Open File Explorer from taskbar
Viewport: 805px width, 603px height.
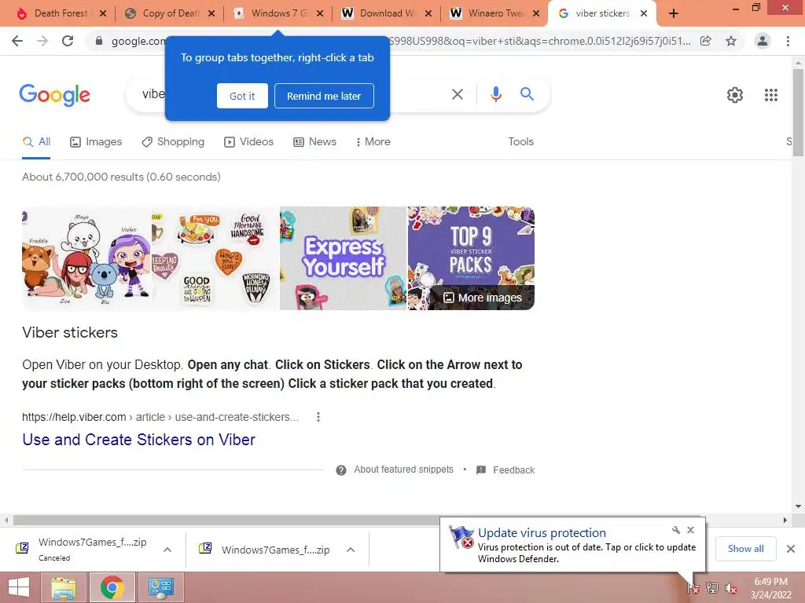[x=64, y=587]
